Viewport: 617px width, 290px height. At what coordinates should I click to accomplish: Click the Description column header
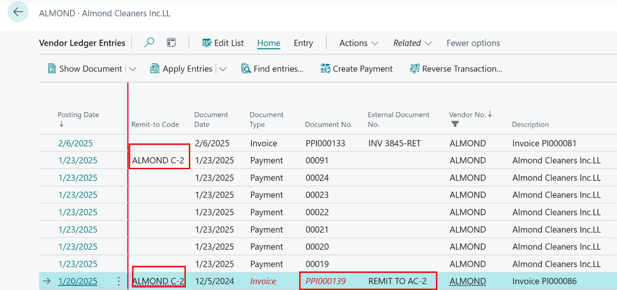click(x=530, y=124)
